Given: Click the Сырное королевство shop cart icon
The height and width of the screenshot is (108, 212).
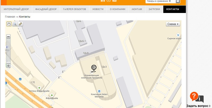Looking at the screenshot, I should click(x=178, y=35).
